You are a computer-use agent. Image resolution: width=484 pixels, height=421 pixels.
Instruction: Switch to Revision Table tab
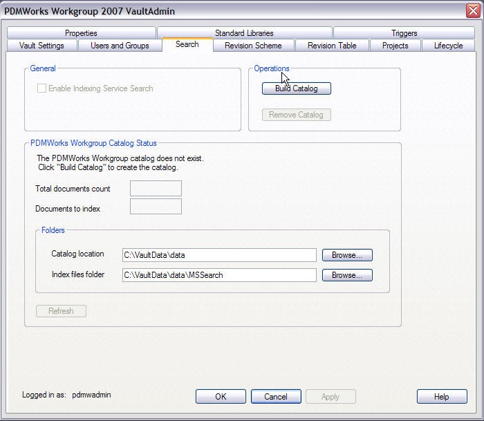pos(332,46)
